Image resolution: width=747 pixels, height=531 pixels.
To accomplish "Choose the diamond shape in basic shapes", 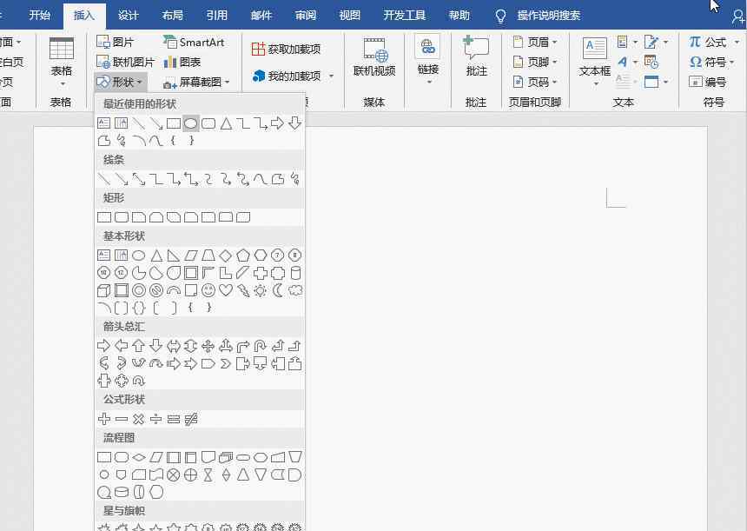I will click(x=226, y=256).
